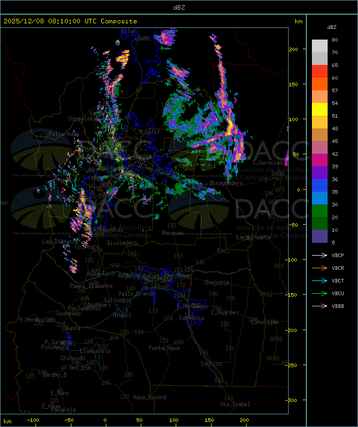
Task: Click the 'VBCT' legend label
Action: (338, 281)
